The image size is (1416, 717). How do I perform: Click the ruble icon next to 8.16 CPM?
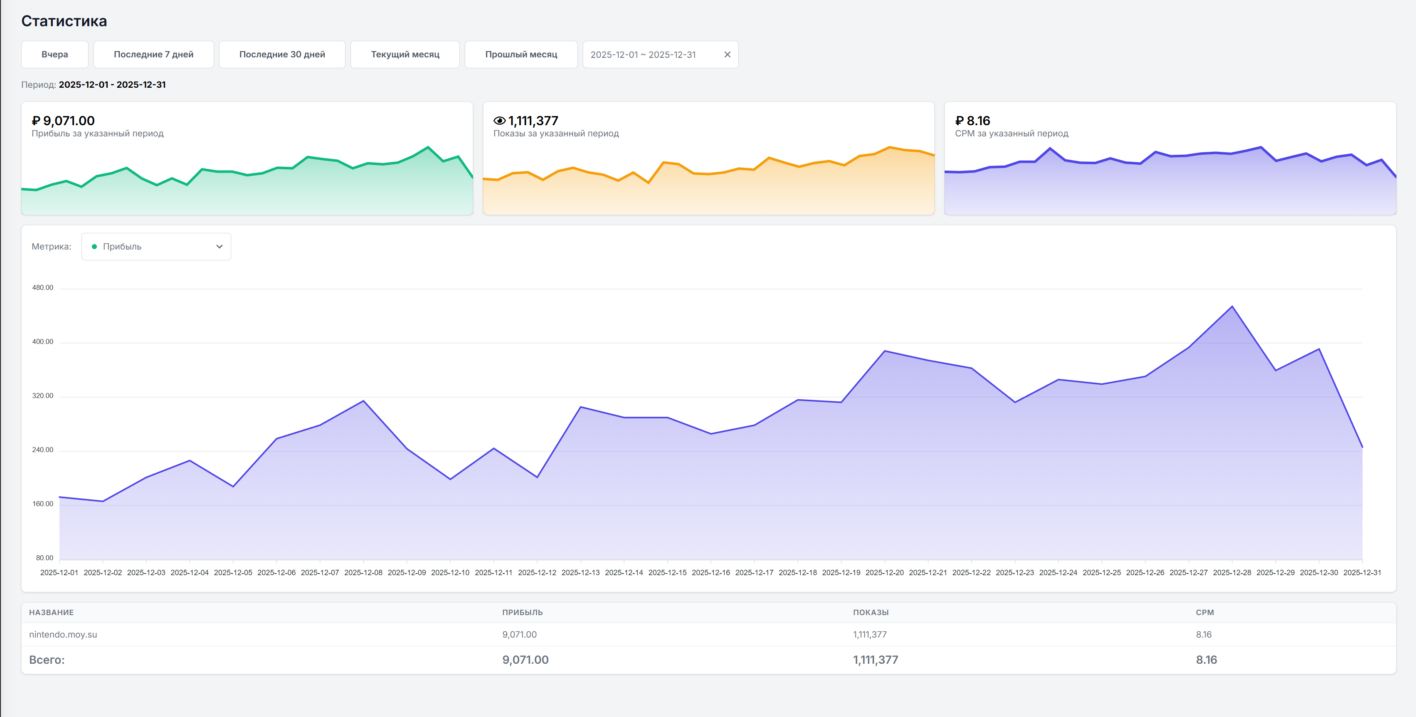point(959,121)
